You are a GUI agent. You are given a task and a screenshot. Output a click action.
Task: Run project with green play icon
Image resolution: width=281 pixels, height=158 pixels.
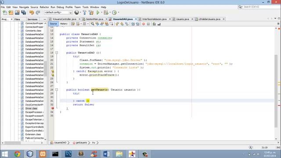(x=98, y=13)
